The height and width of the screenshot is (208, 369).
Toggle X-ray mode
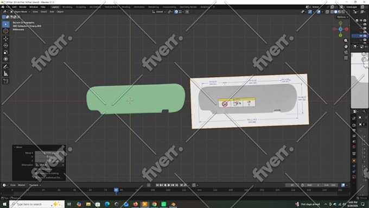tap(327, 11)
